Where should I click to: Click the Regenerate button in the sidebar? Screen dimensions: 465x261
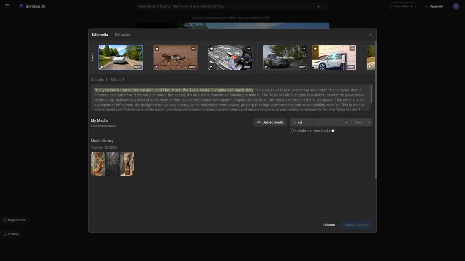[15, 220]
